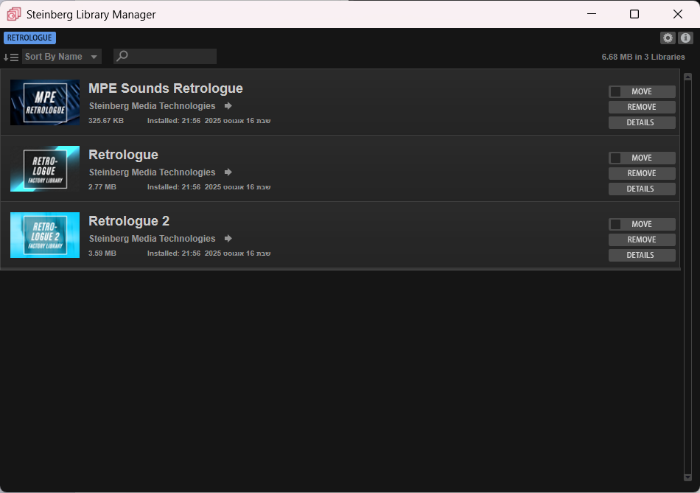
Task: Click the Installed date text for MPE Sounds Retrologue
Action: (x=209, y=121)
